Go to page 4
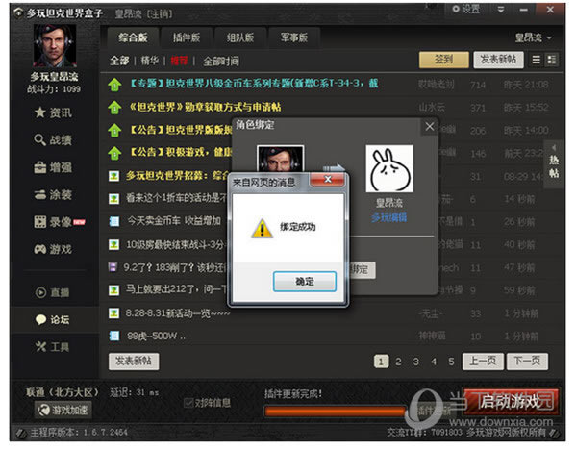This screenshot has height=449, width=576. tap(434, 362)
